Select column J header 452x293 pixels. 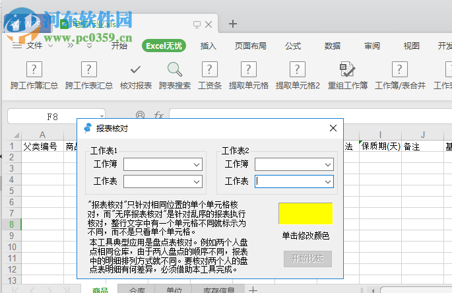(x=422, y=135)
